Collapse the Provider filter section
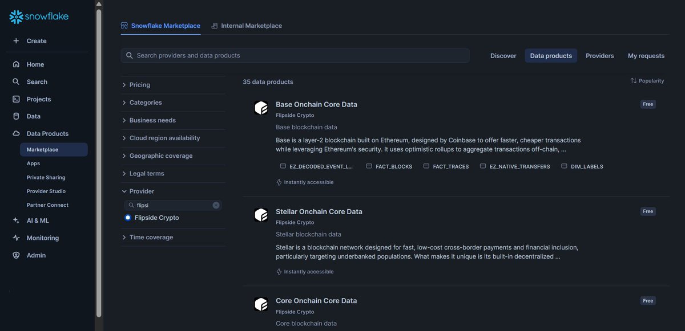Image resolution: width=685 pixels, height=331 pixels. tap(173, 191)
